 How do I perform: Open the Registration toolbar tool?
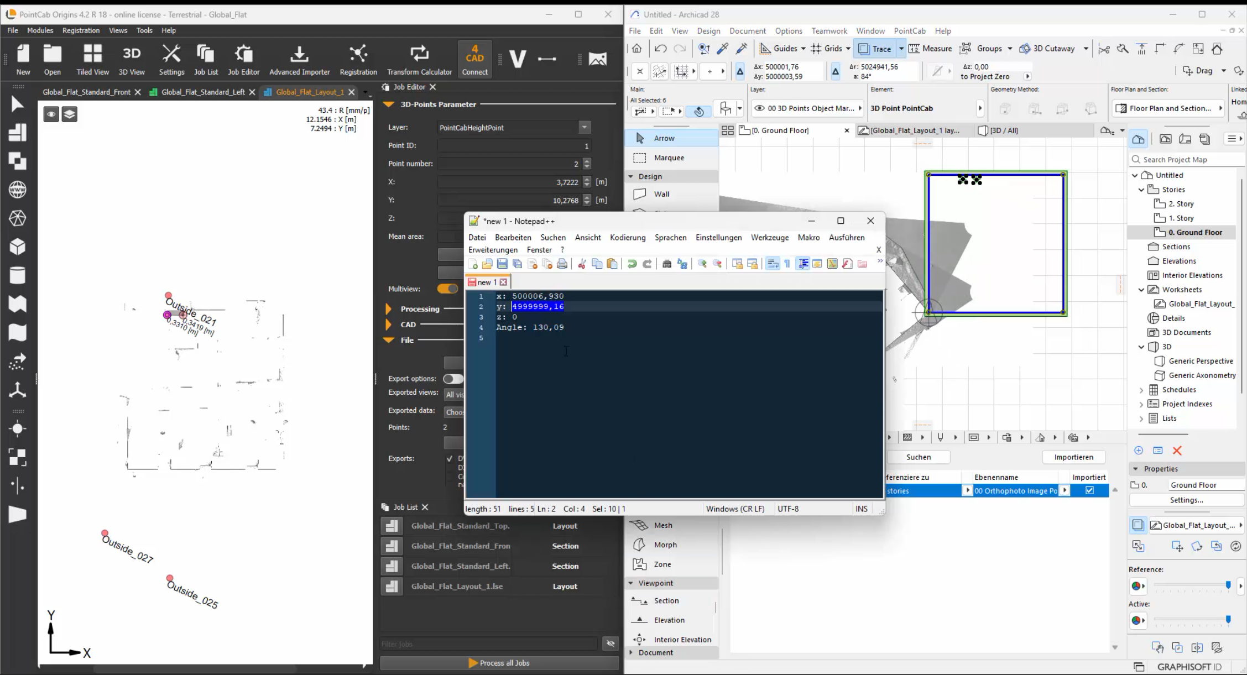(358, 59)
